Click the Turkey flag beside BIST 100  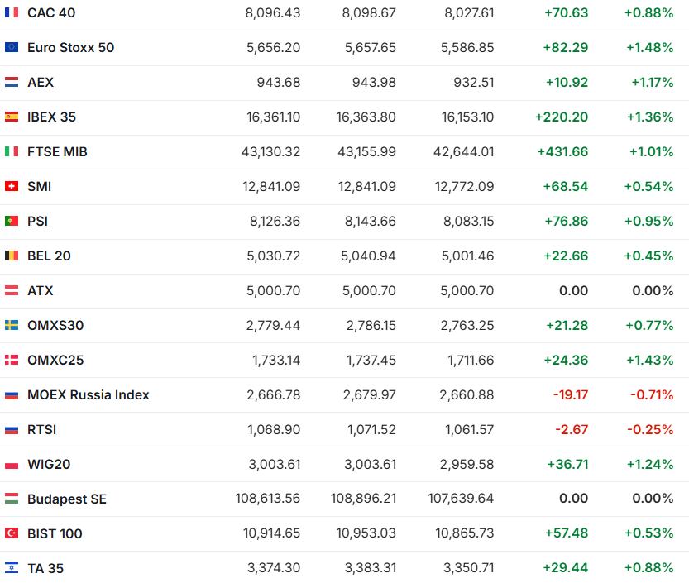click(x=12, y=533)
